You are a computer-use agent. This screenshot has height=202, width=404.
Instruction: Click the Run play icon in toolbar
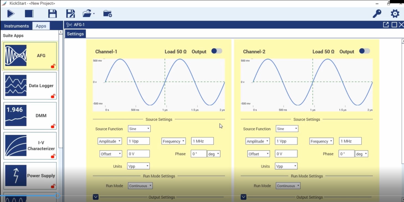pos(11,14)
